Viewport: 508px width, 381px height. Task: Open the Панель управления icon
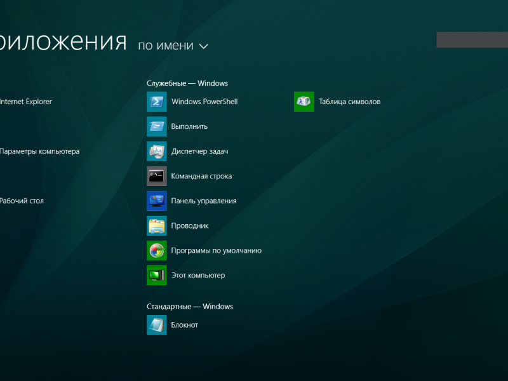pyautogui.click(x=157, y=201)
